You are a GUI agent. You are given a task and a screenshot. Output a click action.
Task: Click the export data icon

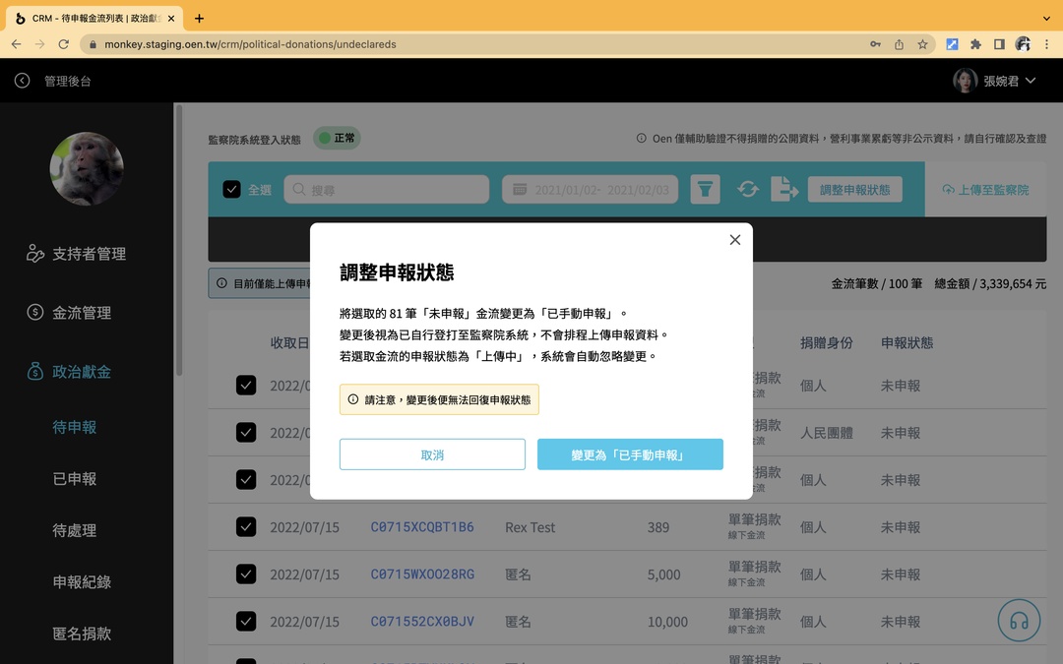point(784,188)
